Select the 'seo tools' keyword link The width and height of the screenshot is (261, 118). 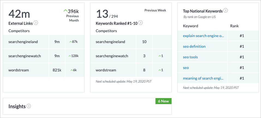190,57
